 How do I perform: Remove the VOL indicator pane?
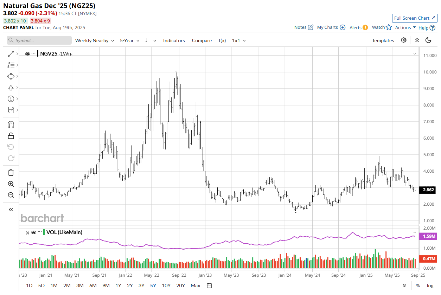click(27, 232)
